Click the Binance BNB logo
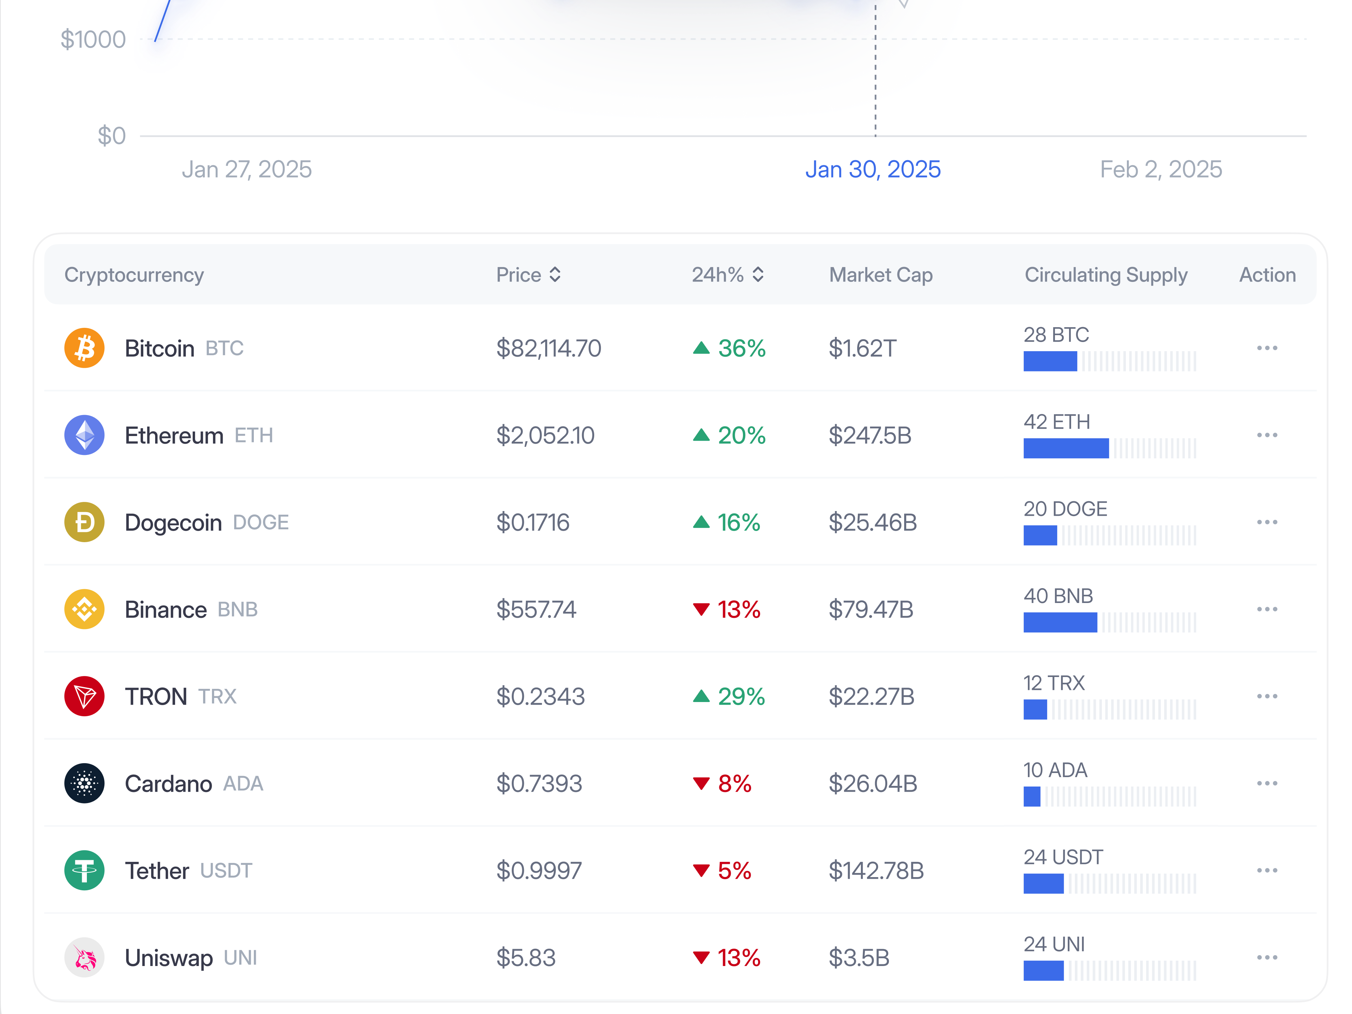1352x1014 pixels. (84, 609)
